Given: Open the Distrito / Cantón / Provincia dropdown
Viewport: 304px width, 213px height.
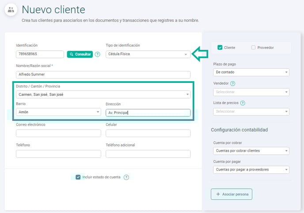Looking at the screenshot, I should 103,94.
